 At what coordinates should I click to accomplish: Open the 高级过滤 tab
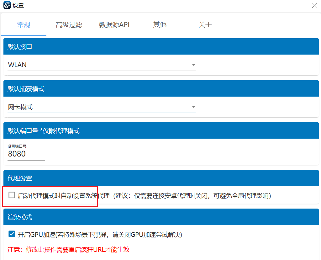click(69, 25)
